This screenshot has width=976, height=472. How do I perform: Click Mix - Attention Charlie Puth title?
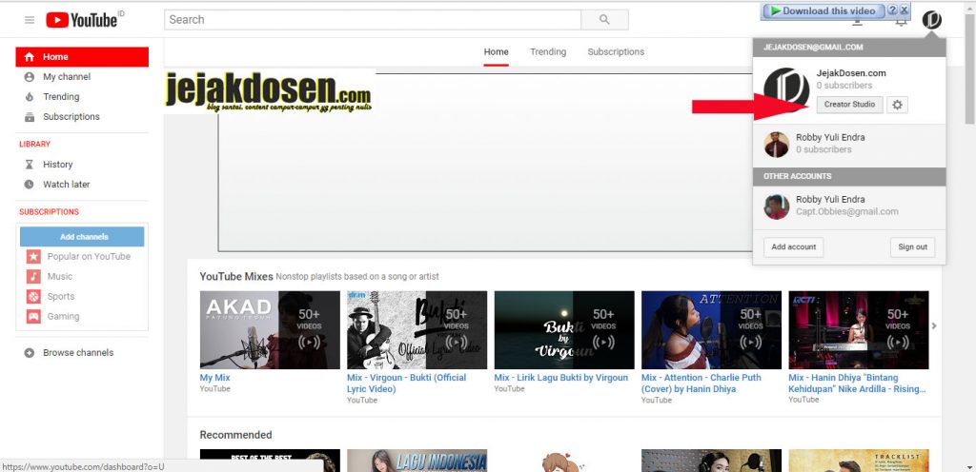(x=701, y=383)
